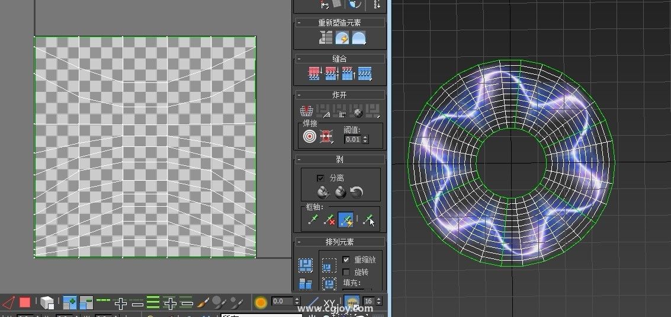Click the Break icon in Explode rollout
This screenshot has height=317, width=671.
coord(307,111)
